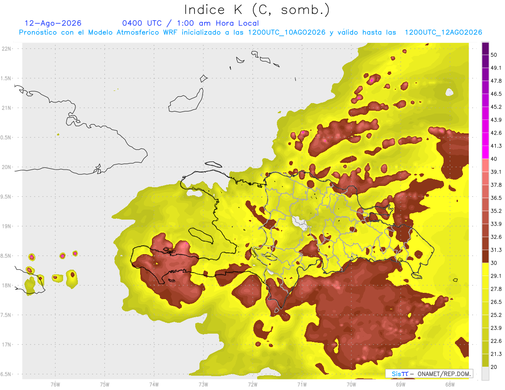Click the colorbar value '41.3'
This screenshot has height=390, width=505.
(x=496, y=146)
